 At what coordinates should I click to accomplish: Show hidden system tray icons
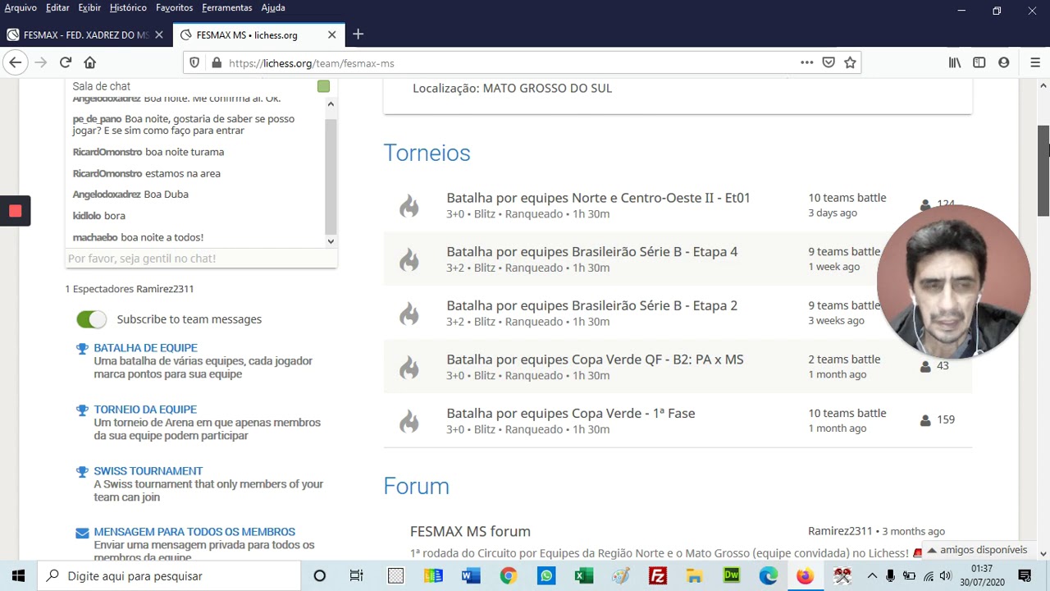pos(872,576)
